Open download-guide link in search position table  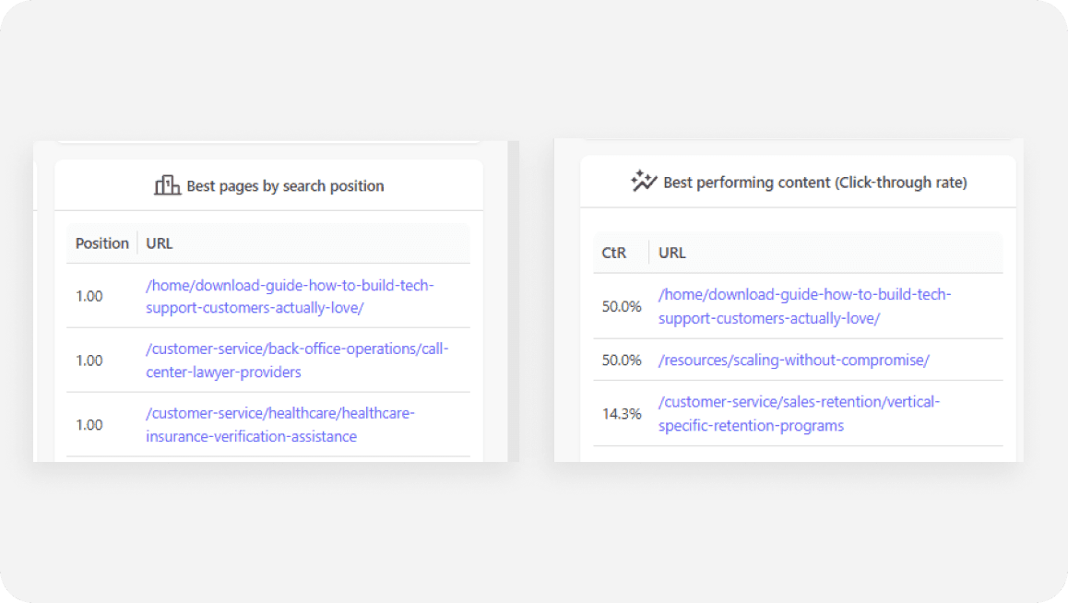(x=290, y=296)
